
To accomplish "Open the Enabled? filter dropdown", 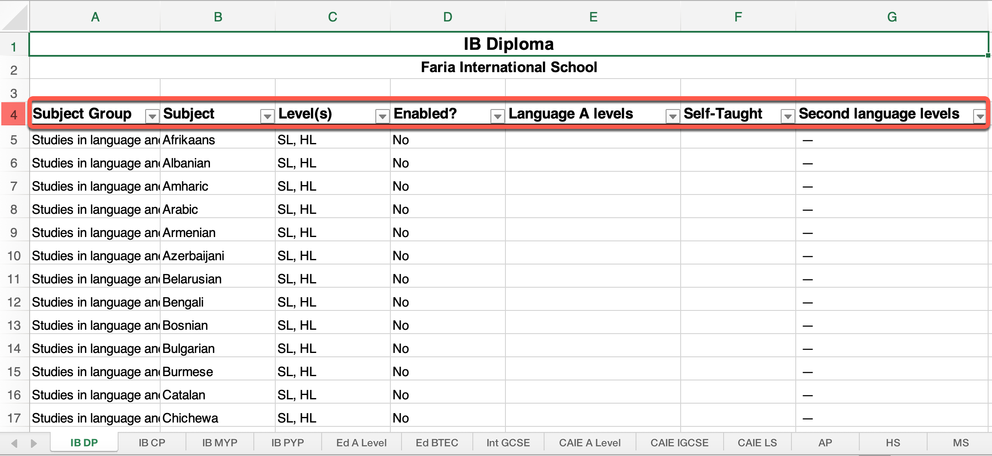I will pos(497,116).
